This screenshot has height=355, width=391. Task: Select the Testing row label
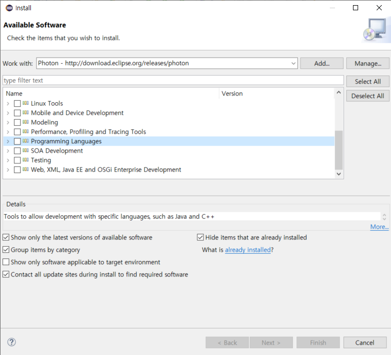point(41,160)
